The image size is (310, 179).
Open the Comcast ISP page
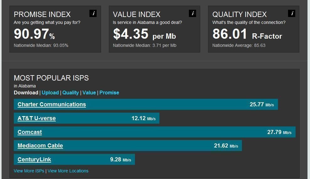click(x=29, y=132)
